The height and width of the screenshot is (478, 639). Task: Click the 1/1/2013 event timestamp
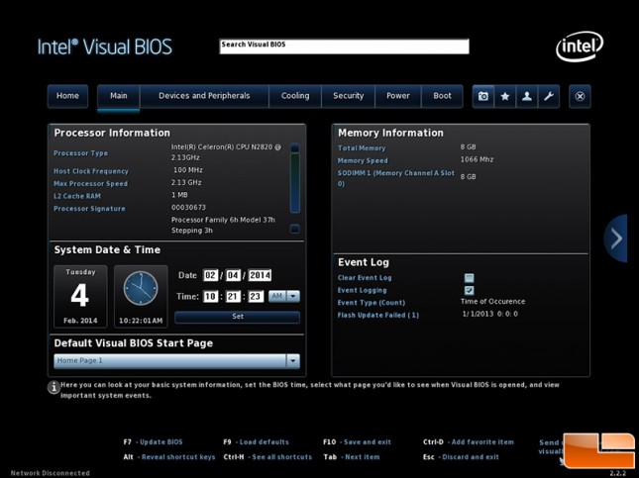489,314
